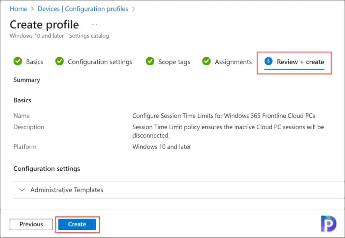The width and height of the screenshot is (345, 238).
Task: Click the 'Windows 10 and later - Settings catalog' subtitle
Action: [59, 36]
